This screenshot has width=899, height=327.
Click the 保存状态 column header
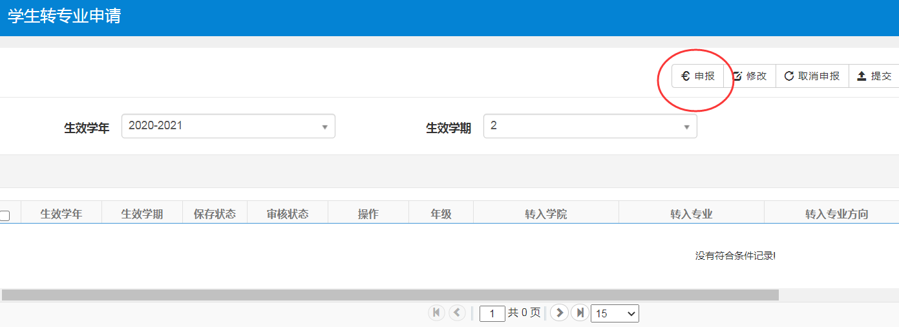215,214
